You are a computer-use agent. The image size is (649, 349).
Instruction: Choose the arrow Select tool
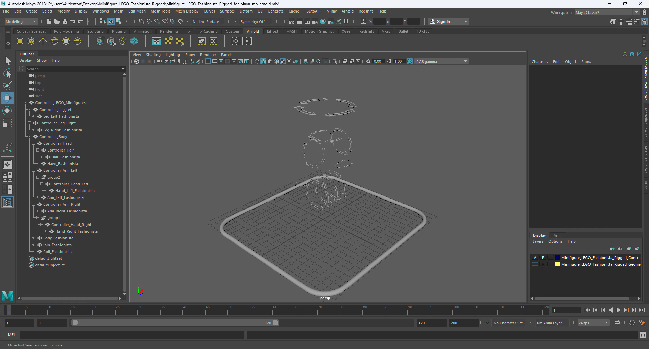[x=7, y=61]
